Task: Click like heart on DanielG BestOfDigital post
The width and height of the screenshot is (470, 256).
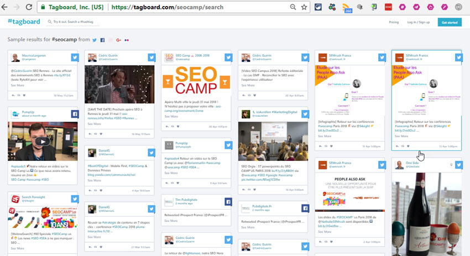Action: 101,190
